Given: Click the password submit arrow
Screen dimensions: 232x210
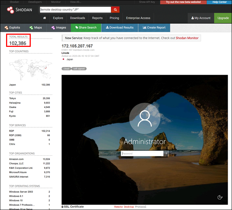Looking at the screenshot, I should [166, 153].
